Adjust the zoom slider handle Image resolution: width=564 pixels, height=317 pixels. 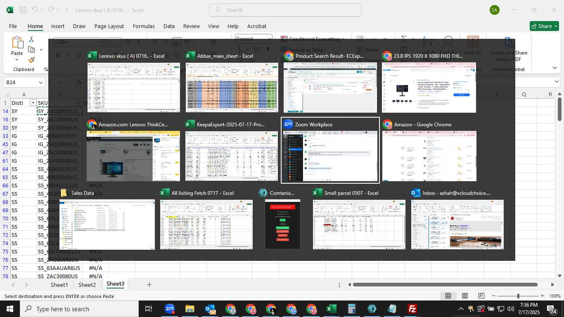tap(518, 296)
